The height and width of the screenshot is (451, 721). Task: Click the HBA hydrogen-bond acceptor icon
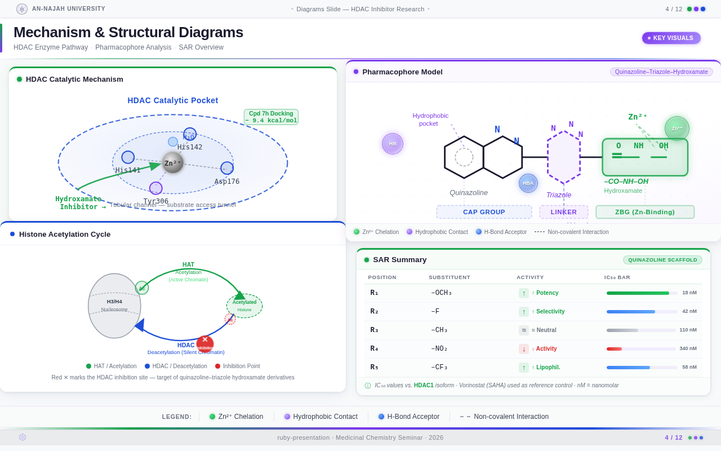click(x=528, y=183)
